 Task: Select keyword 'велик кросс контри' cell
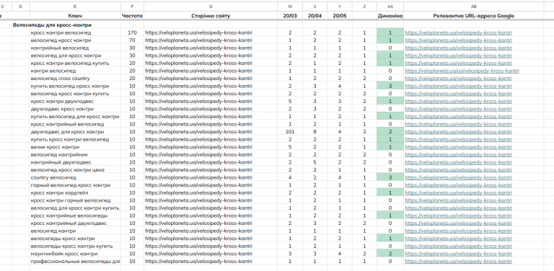(x=75, y=147)
